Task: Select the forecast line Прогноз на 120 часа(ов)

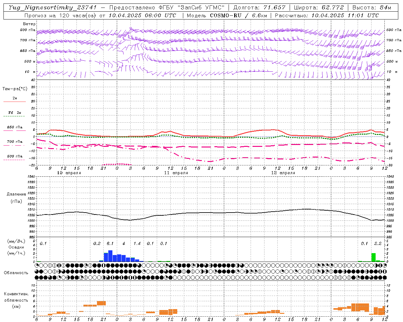Action: click(x=60, y=15)
